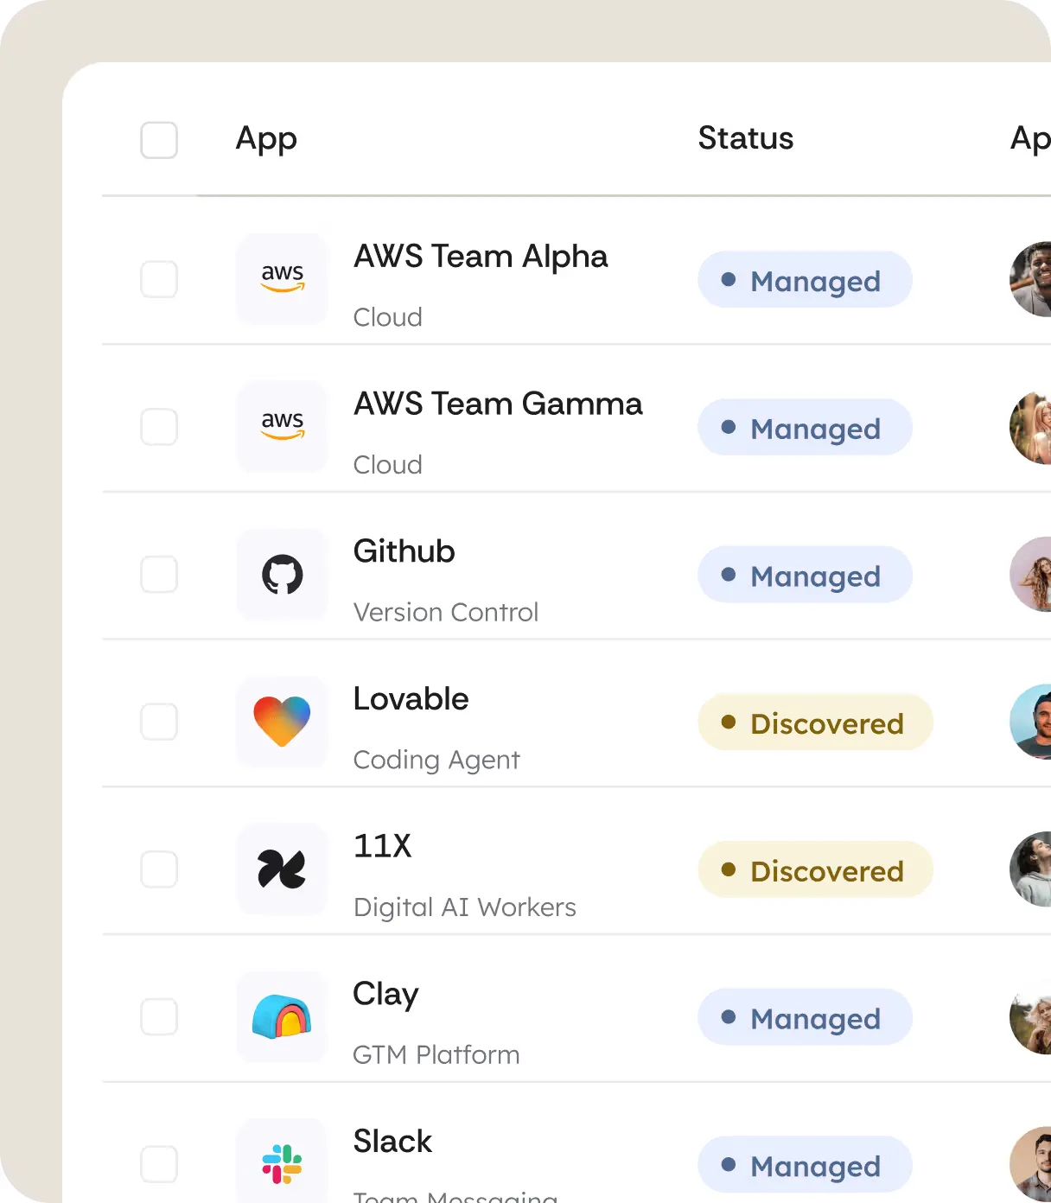This screenshot has height=1203, width=1051.
Task: Sort by the App column header
Action: (x=266, y=138)
